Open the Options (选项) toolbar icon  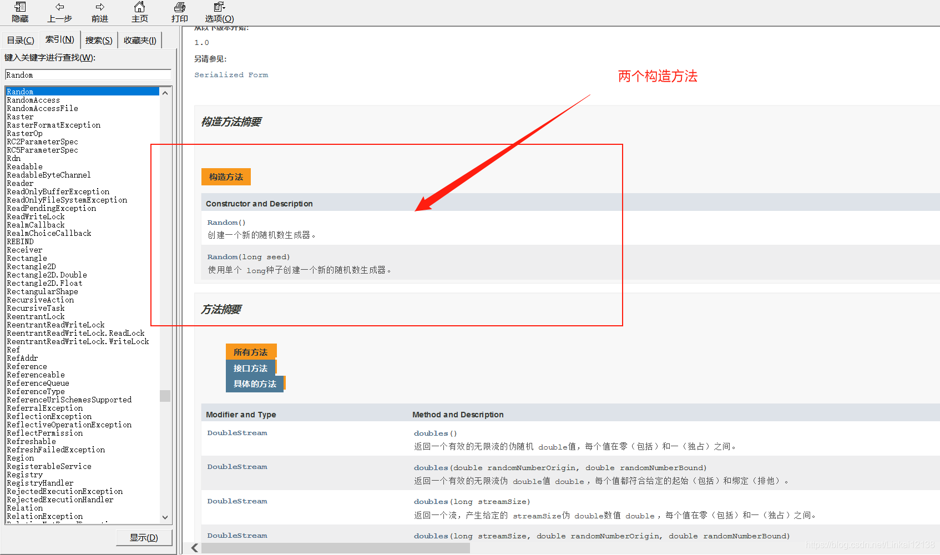(x=219, y=7)
